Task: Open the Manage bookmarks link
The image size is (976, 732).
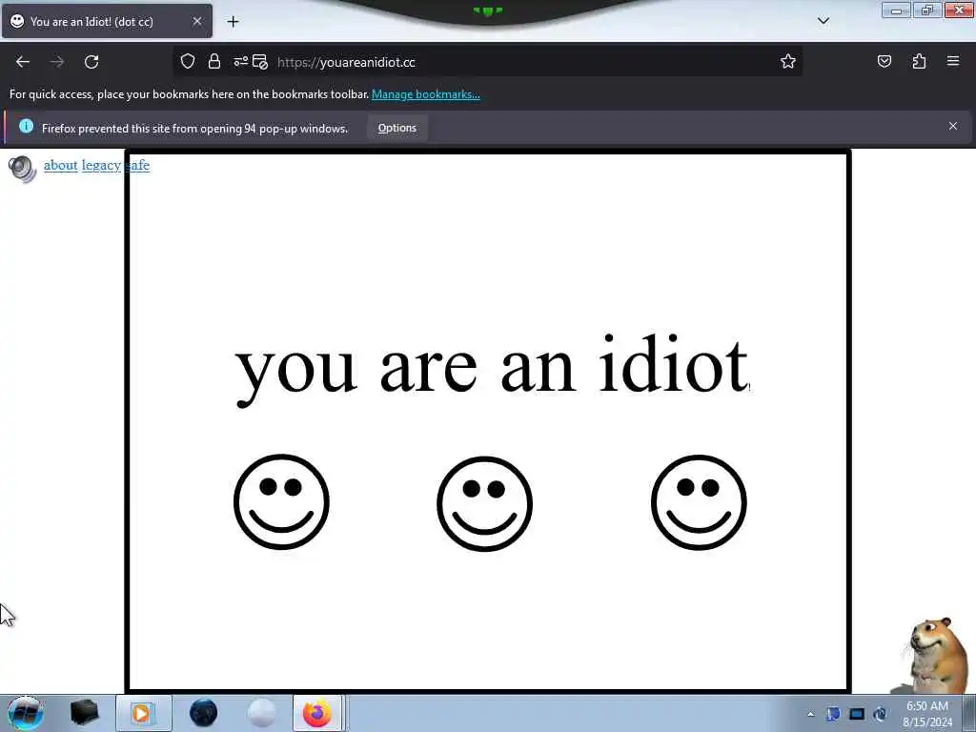Action: point(426,94)
